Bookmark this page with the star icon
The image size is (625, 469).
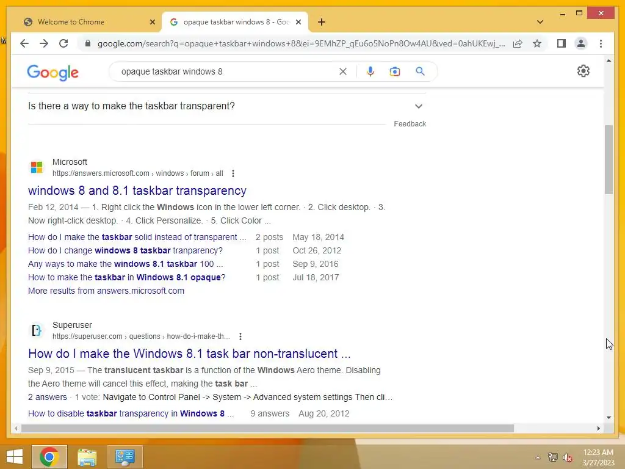tap(537, 43)
